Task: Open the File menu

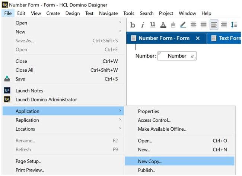Action: (x=8, y=13)
